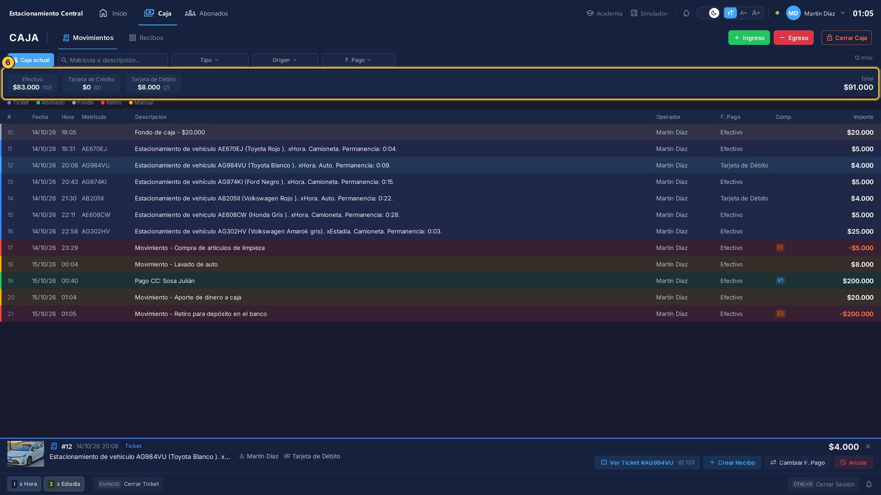Go to the Inicio home page
The width and height of the screenshot is (881, 495).
[x=113, y=13]
